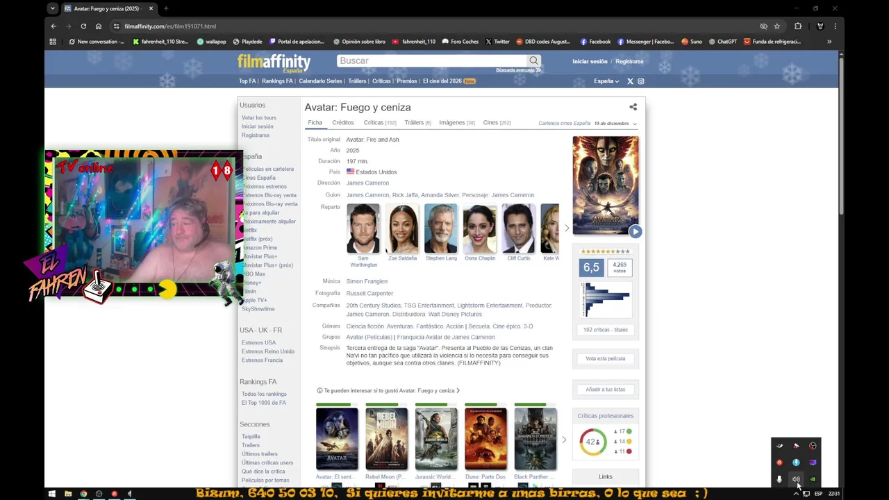The image size is (889, 500).
Task: Open FilmAffinity's Instagram profile icon
Action: pyautogui.click(x=641, y=81)
